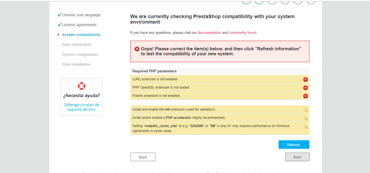Click the warning triangle for intl extension
The height and width of the screenshot is (173, 370).
point(305,110)
